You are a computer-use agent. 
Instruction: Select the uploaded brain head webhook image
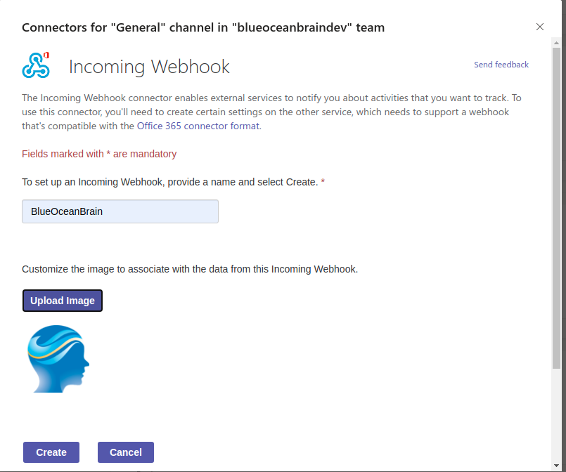(58, 358)
